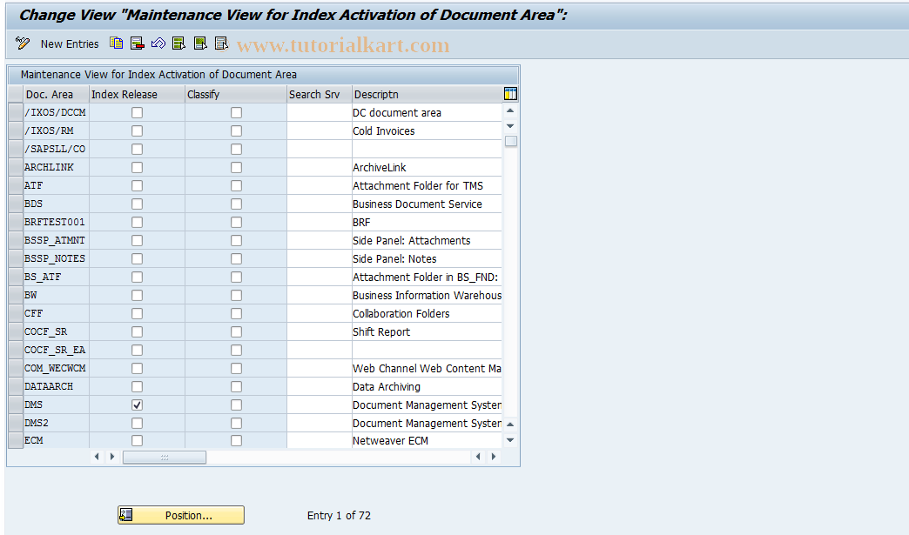The height and width of the screenshot is (535, 909).
Task: Check Classify for DATAARCH row
Action: point(236,386)
